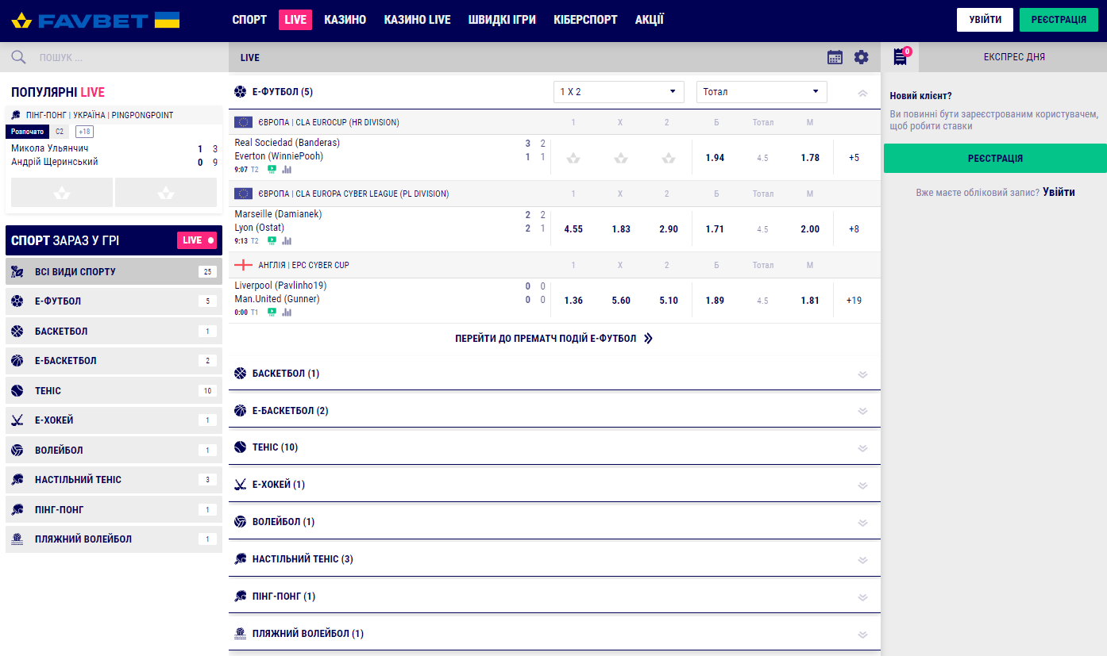Open the calendar icon in LIVE header

pos(835,57)
